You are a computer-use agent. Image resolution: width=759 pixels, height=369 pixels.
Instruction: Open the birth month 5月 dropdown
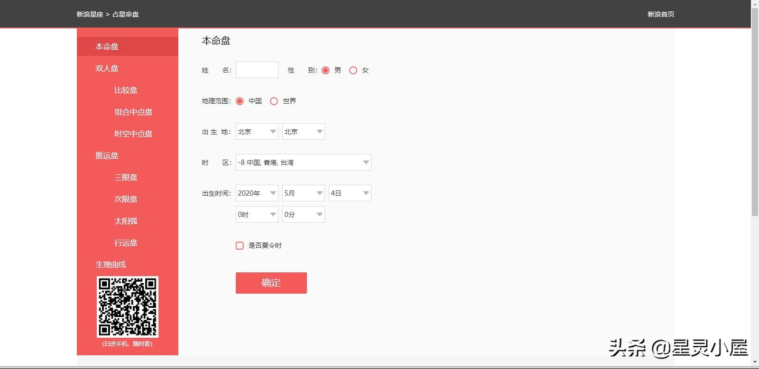303,193
